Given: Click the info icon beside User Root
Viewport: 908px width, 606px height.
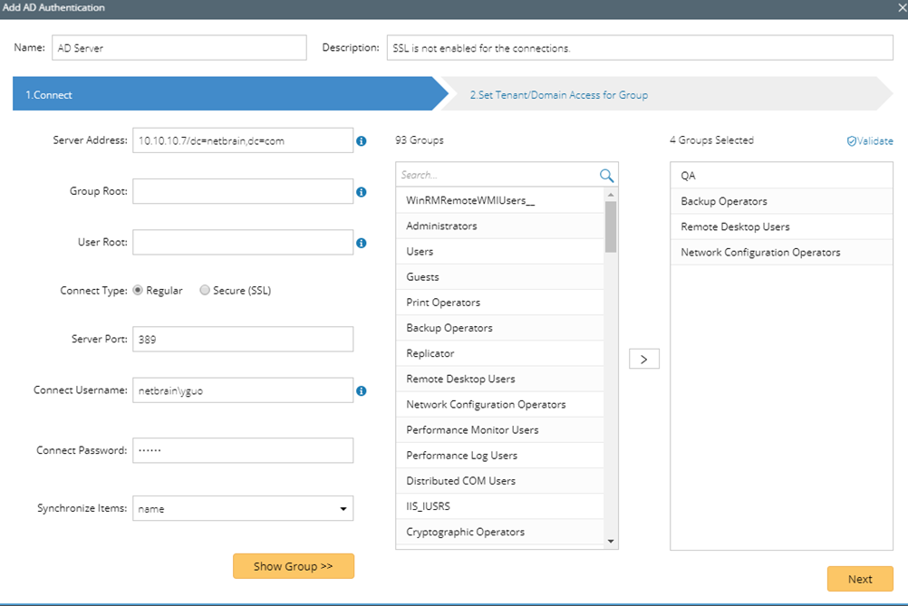Looking at the screenshot, I should 361,243.
